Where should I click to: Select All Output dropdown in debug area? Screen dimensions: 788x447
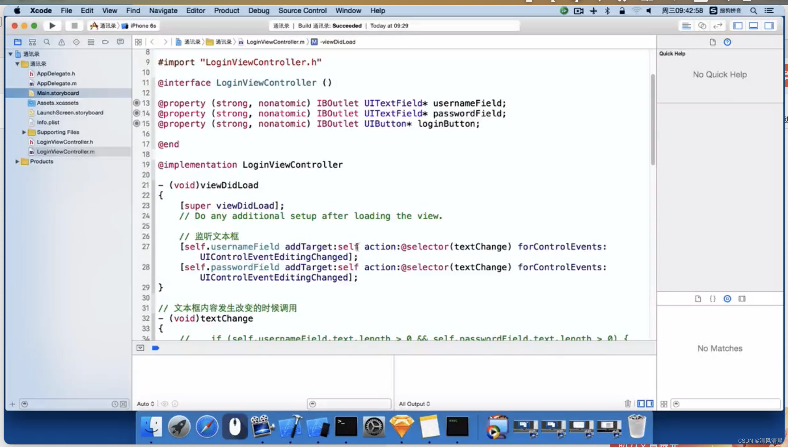pos(414,404)
